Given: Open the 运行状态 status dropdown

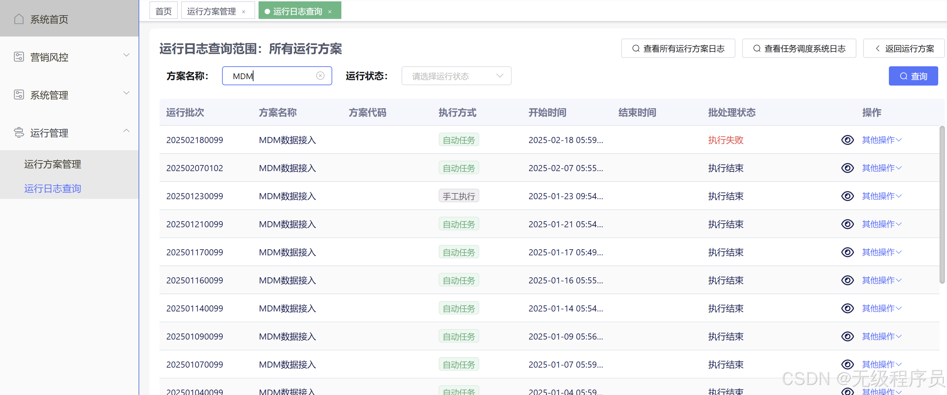Looking at the screenshot, I should pyautogui.click(x=456, y=76).
